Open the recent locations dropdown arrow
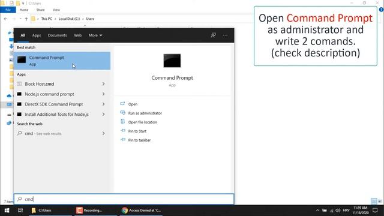Viewport: 384px width, 216px height. point(20,19)
